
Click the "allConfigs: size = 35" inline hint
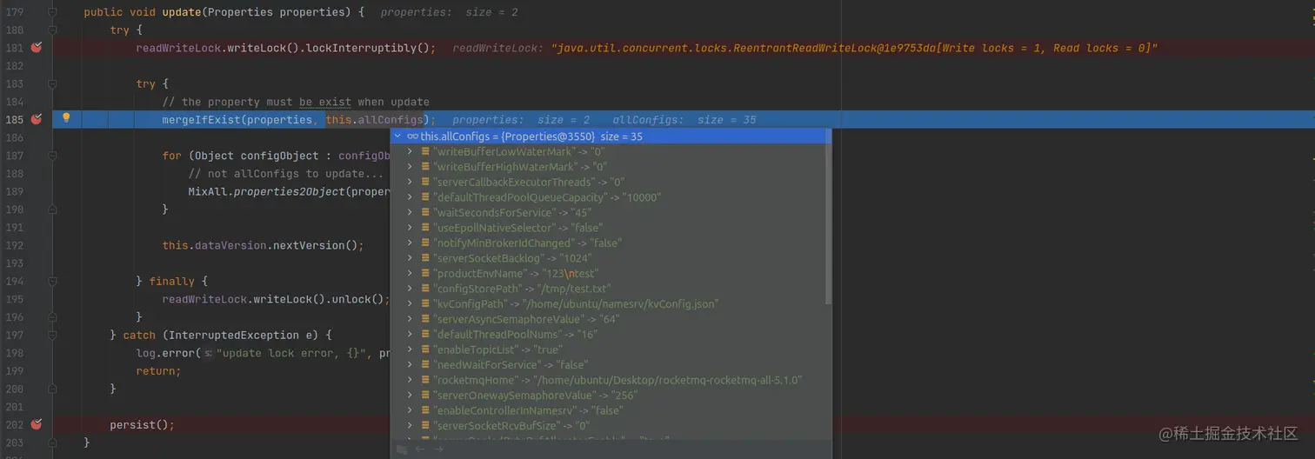coord(684,119)
